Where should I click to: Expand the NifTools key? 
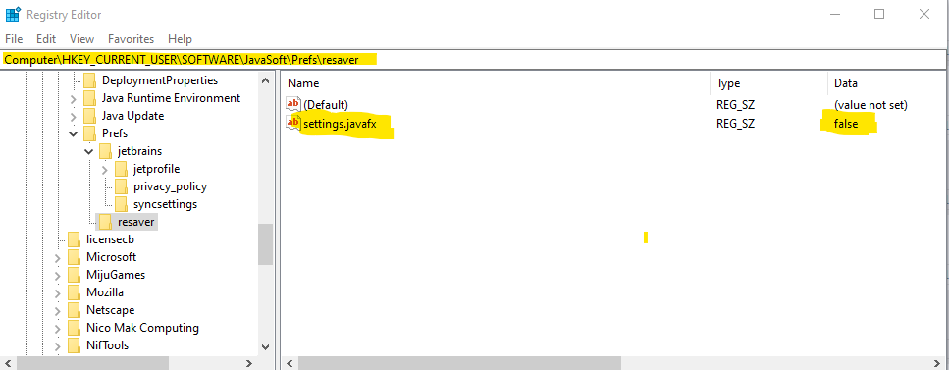pos(58,345)
